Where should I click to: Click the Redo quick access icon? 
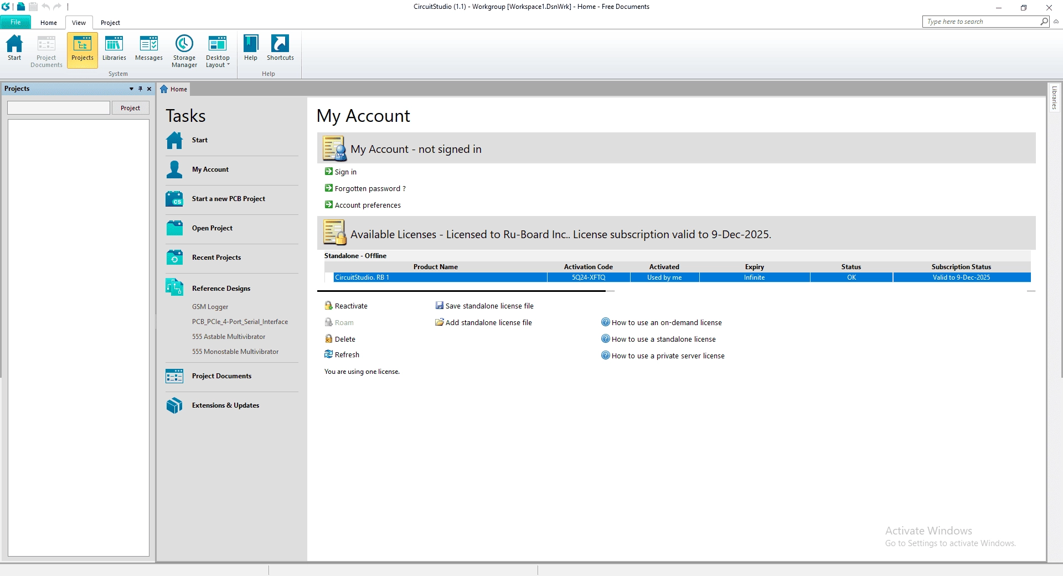coord(57,7)
